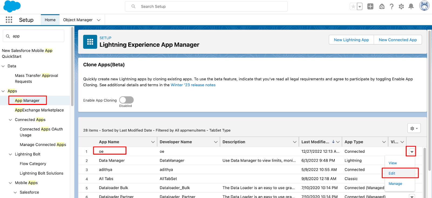This screenshot has height=198, width=432.
Task: Click the Salesforce cloud logo
Action: (x=12, y=6)
